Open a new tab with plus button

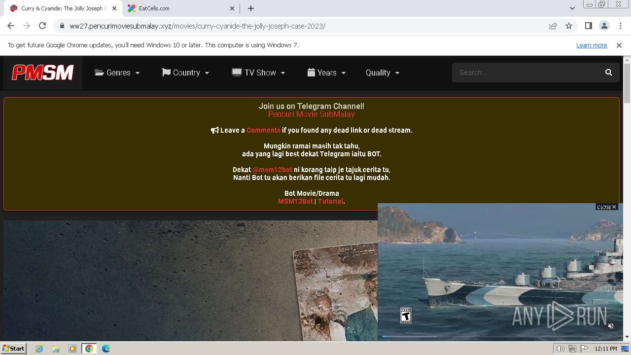click(251, 8)
